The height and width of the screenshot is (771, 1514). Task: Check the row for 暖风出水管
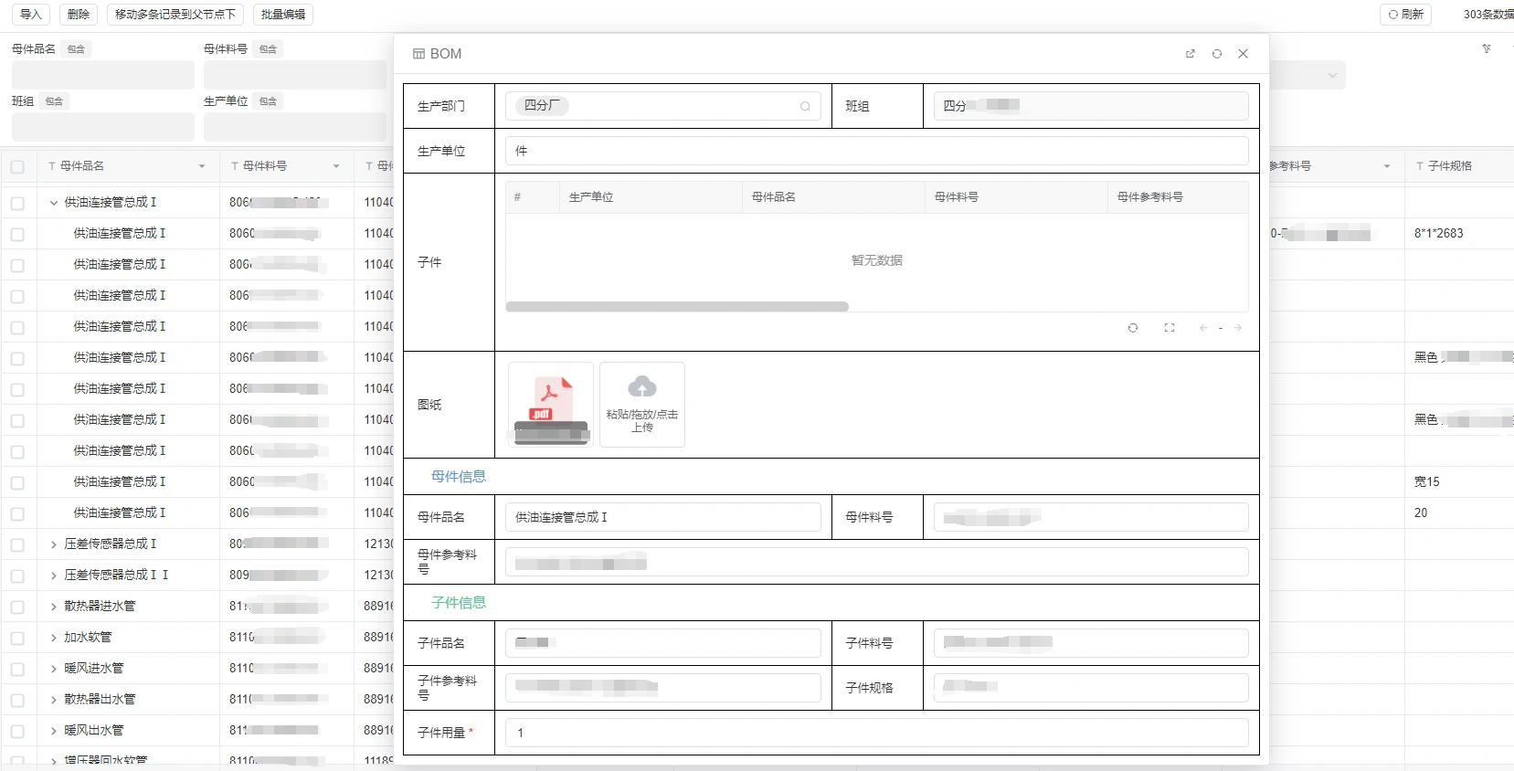pos(17,731)
